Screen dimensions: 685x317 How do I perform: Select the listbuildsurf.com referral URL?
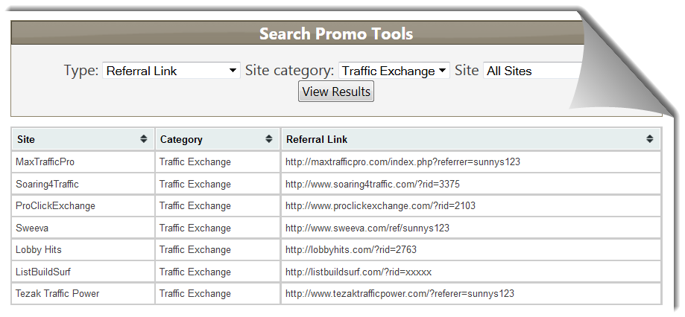[359, 272]
